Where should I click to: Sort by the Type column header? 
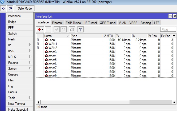pyautogui.click(x=86, y=36)
